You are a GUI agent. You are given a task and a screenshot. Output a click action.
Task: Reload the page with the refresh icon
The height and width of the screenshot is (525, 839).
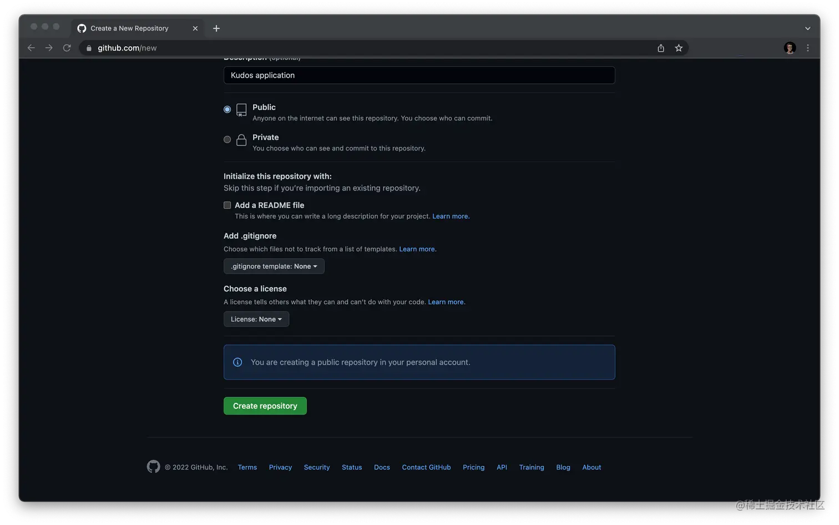coord(67,48)
